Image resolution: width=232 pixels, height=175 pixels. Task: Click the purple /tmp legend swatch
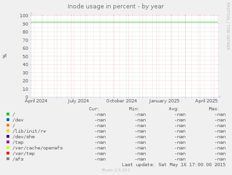[x=8, y=142]
